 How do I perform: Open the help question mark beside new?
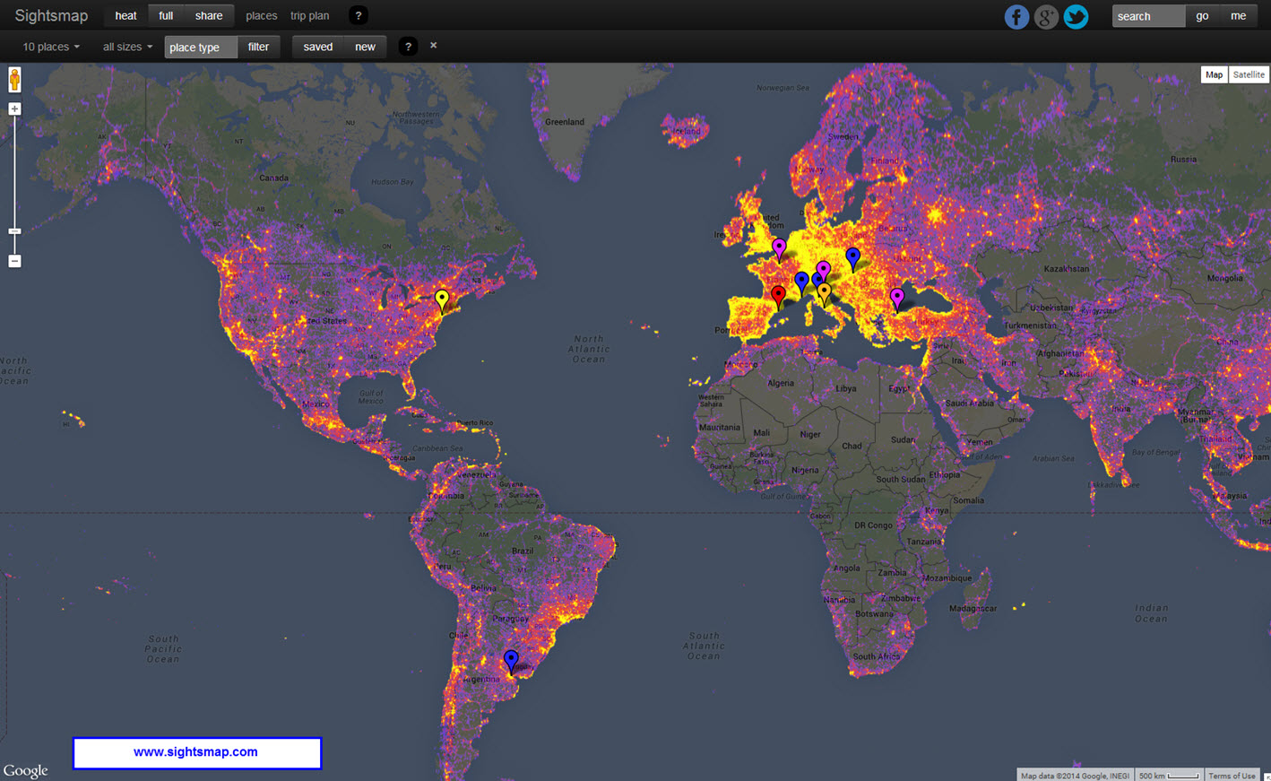pyautogui.click(x=408, y=47)
